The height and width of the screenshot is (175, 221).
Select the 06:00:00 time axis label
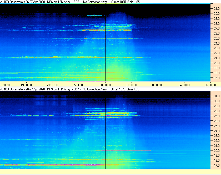(210, 85)
